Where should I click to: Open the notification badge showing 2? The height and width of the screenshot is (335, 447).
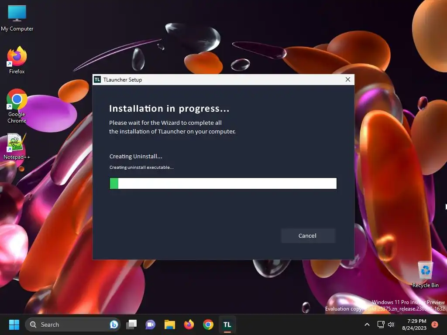coord(435,325)
